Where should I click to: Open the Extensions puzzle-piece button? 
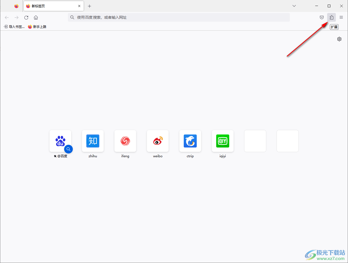[x=331, y=17]
